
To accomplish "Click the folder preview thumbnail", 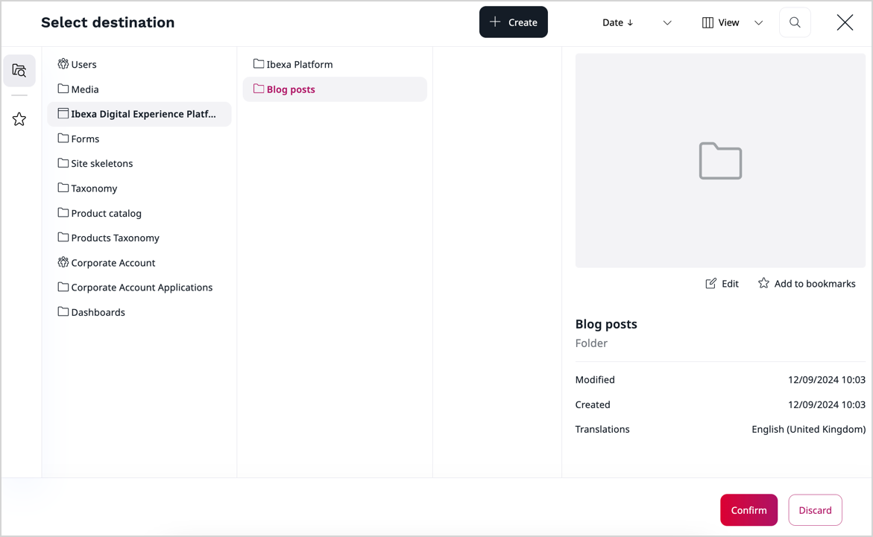I will (x=719, y=160).
